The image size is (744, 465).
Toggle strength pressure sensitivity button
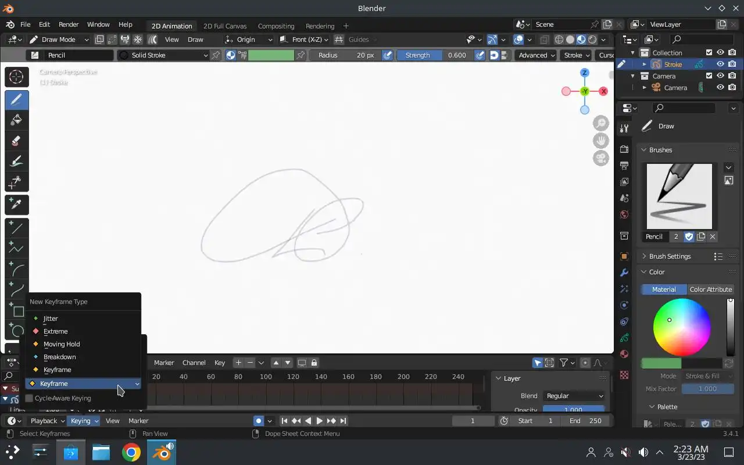[480, 55]
